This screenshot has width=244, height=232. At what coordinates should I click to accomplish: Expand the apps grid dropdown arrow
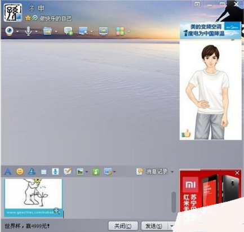128,32
